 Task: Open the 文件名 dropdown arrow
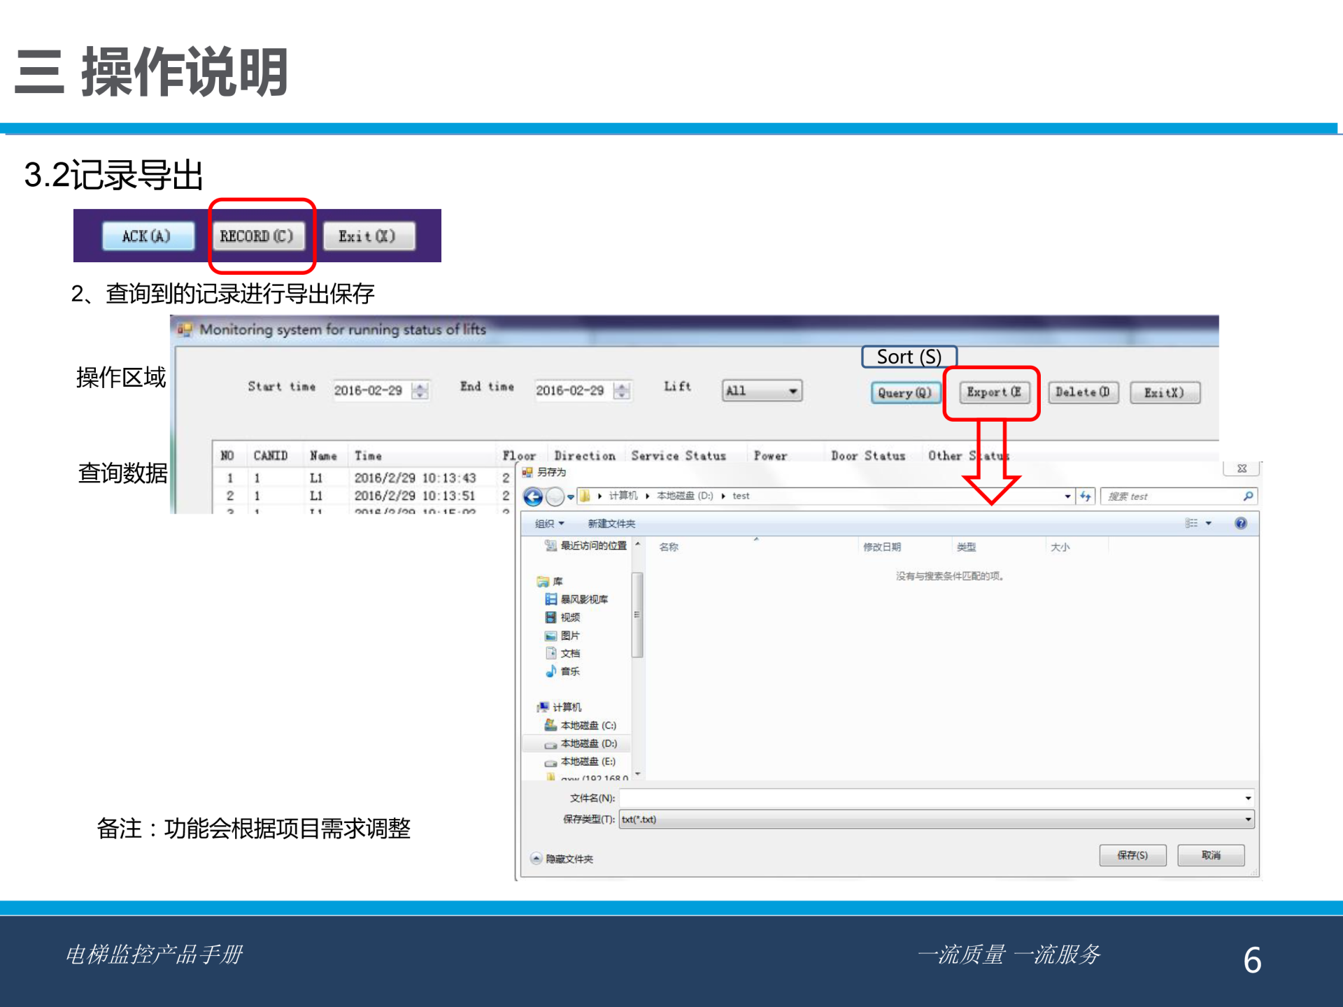[1248, 798]
